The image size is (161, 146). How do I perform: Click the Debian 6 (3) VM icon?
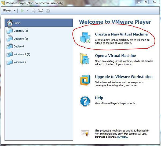(10, 31)
